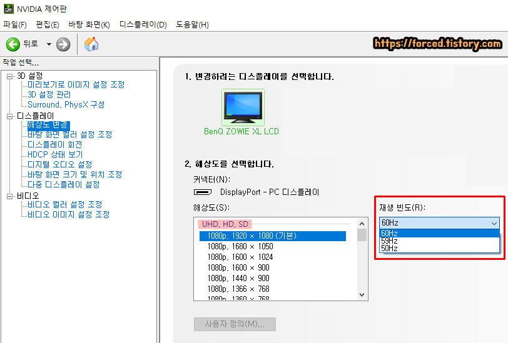The height and width of the screenshot is (343, 508).
Task: Select resolution 1080p, 1680 × 1050
Action: tap(240, 247)
